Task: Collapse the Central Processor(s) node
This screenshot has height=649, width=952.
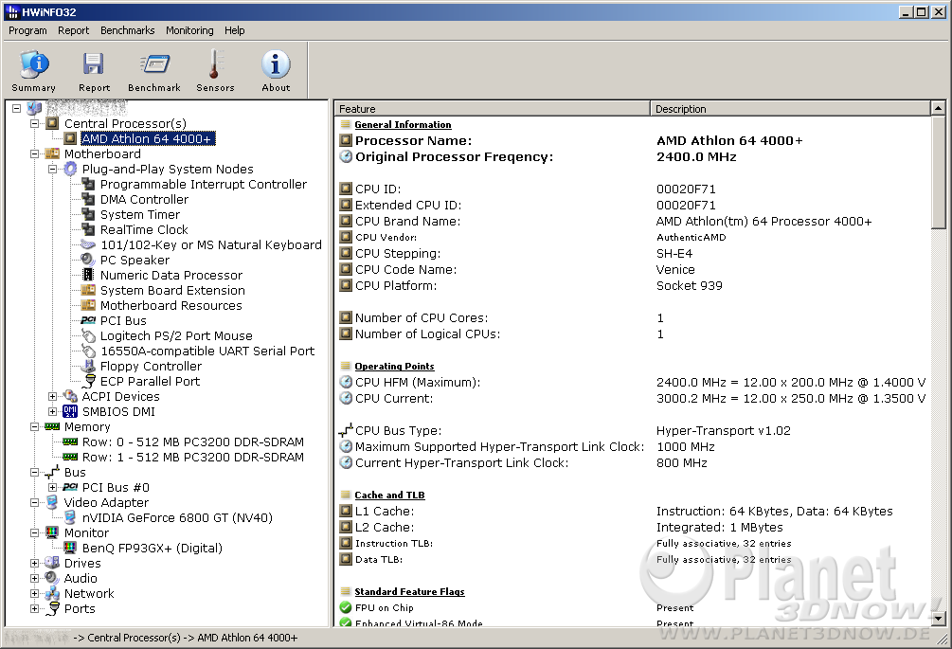Action: tap(35, 123)
